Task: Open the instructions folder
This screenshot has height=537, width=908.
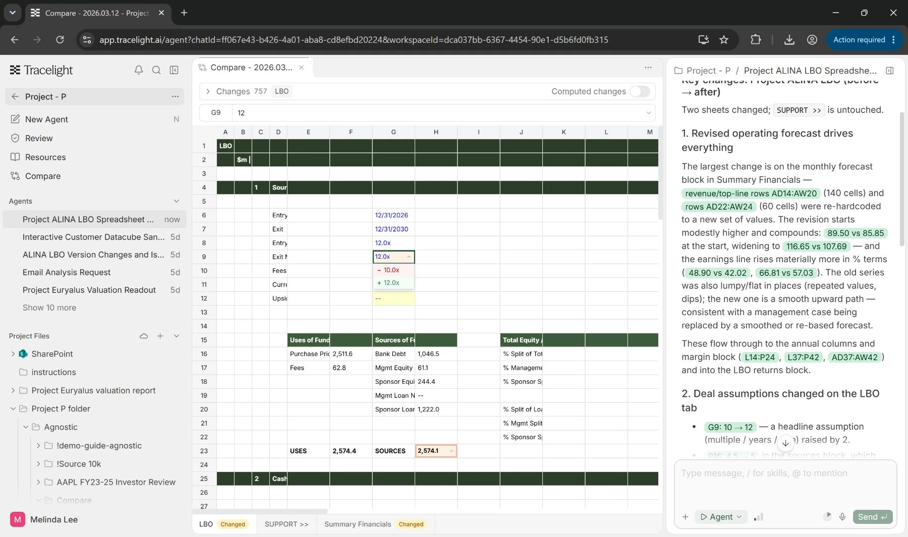Action: (x=53, y=372)
